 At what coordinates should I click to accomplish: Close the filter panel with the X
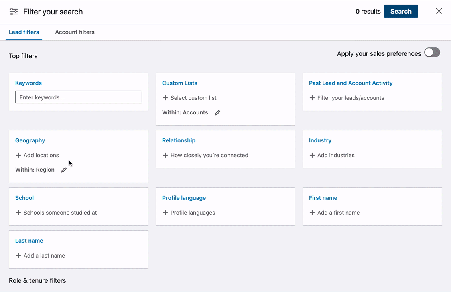tap(439, 11)
